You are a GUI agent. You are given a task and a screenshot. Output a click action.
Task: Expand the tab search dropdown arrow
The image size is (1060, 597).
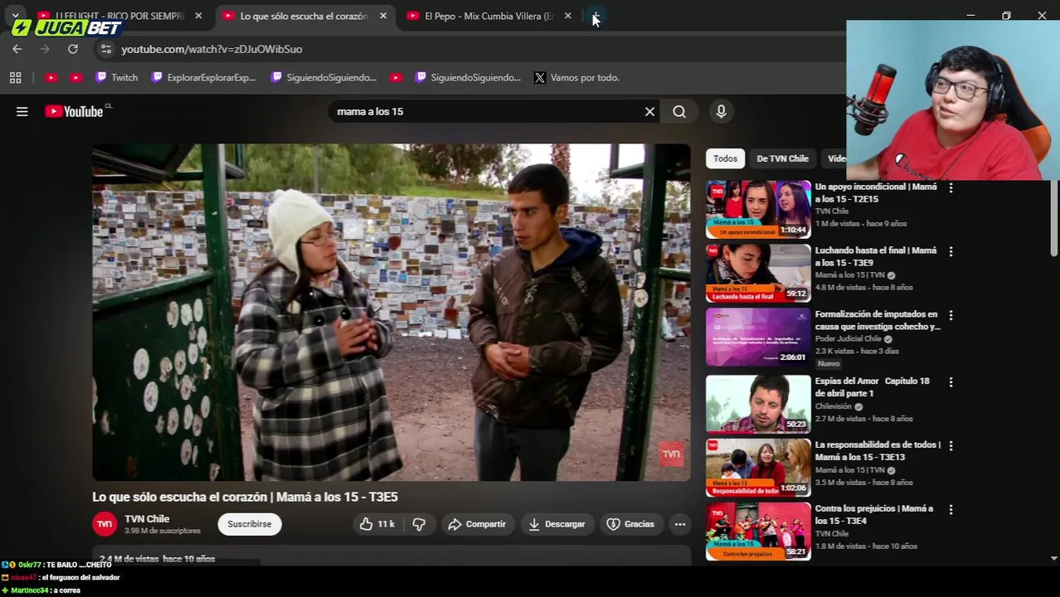pos(15,16)
